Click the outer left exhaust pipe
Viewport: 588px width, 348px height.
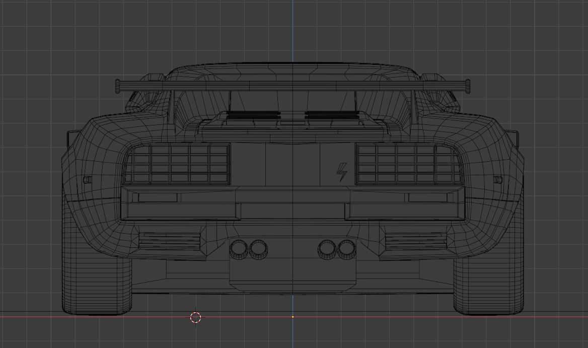pyautogui.click(x=239, y=249)
